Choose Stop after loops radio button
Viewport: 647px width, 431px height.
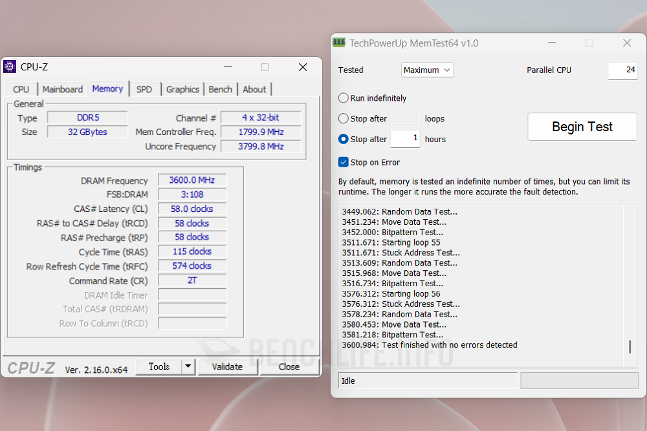tap(344, 119)
